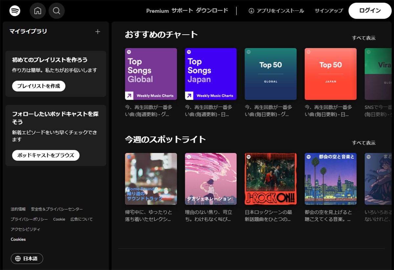Screen dimensions: 394x270
Task: Open J-ROCK ON!! playlist cover
Action: click(x=271, y=179)
